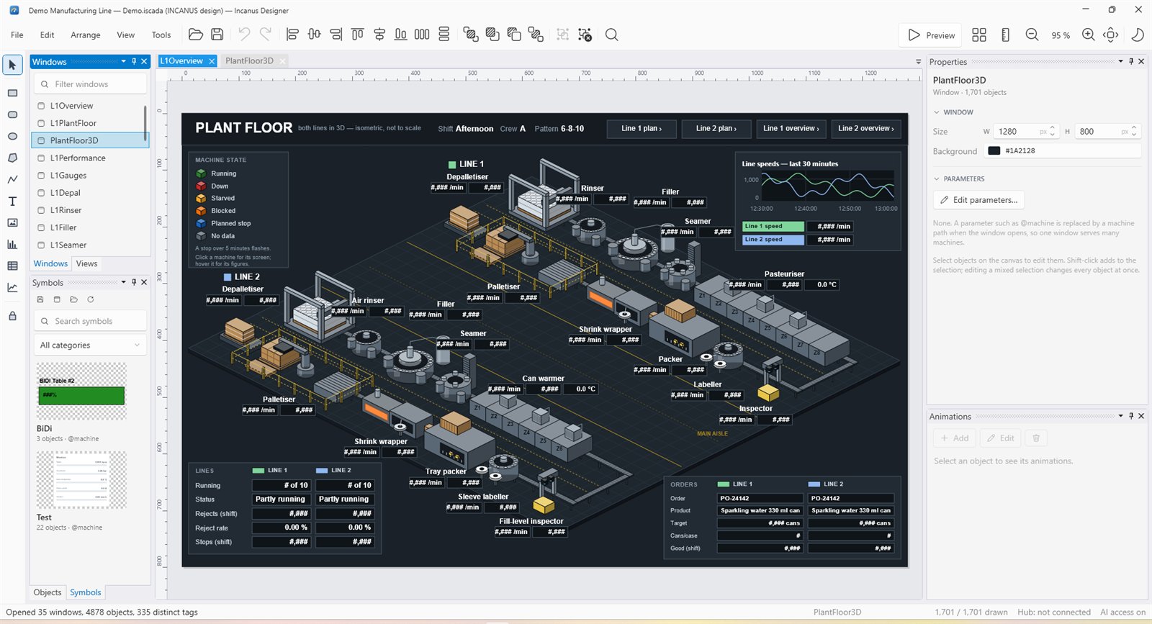Image resolution: width=1152 pixels, height=624 pixels.
Task: Collapse the WINDOW properties section
Action: 936,112
